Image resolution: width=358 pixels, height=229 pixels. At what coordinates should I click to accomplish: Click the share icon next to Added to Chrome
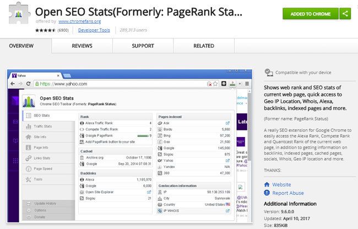pos(345,14)
